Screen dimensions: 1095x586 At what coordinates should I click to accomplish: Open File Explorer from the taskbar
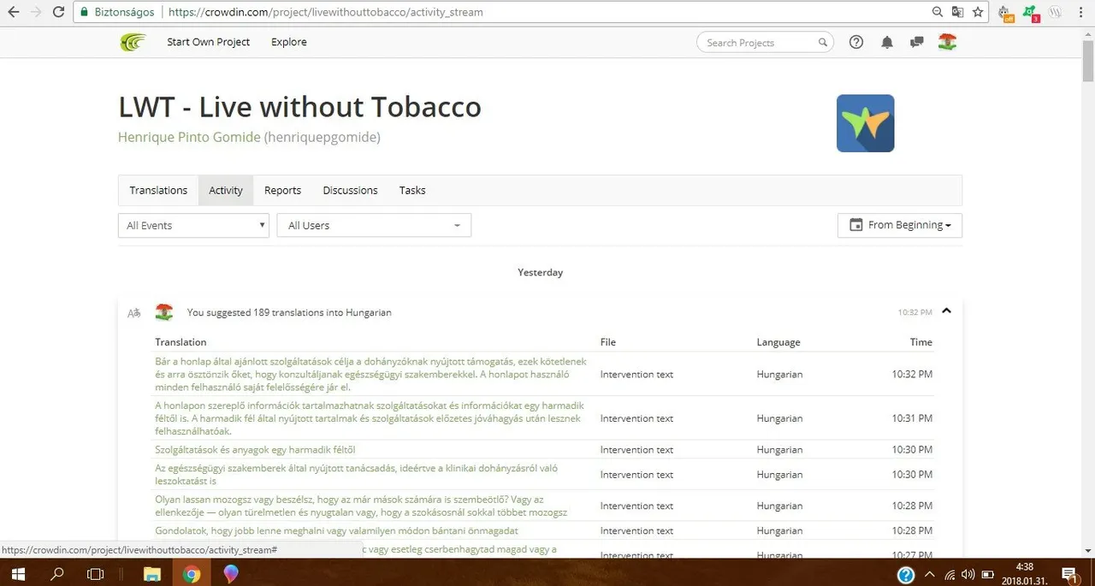[x=151, y=573]
